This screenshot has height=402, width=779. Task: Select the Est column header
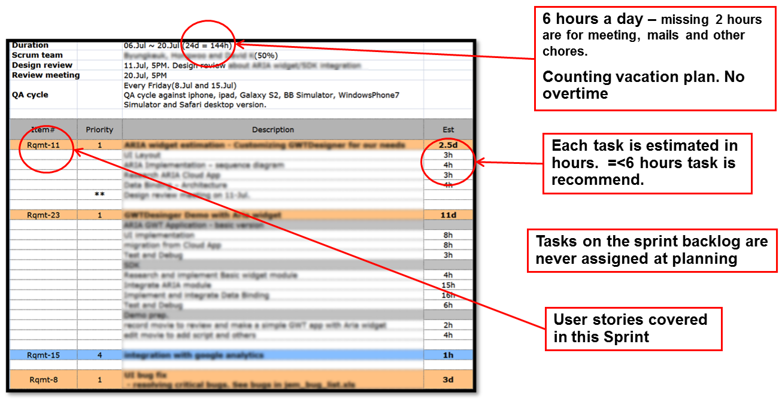coord(448,129)
